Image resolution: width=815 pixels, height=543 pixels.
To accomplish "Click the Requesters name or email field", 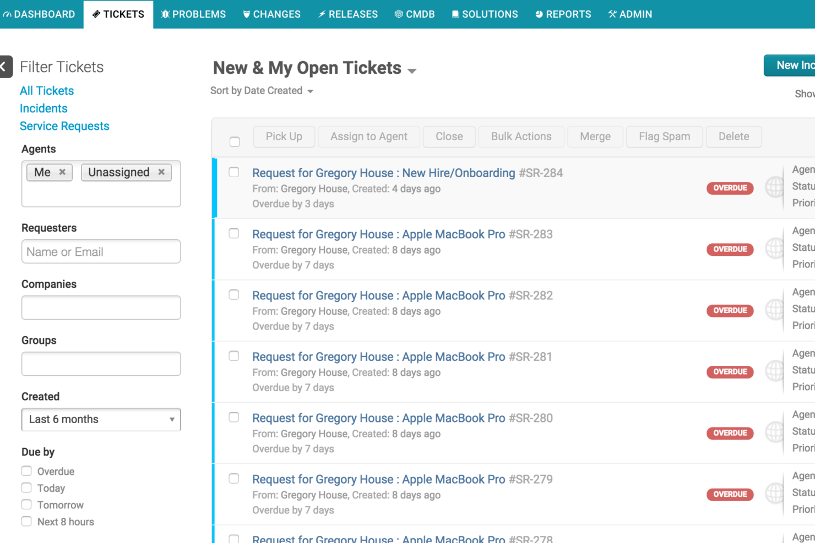I will [x=101, y=251].
